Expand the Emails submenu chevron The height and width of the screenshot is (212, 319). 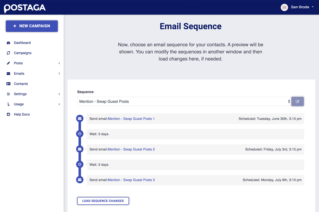coord(59,73)
